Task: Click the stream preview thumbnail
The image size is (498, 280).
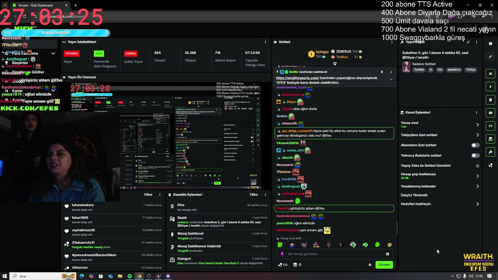Action: [165, 135]
